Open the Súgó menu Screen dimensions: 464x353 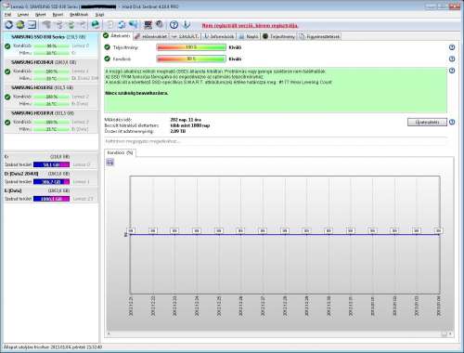99,15
